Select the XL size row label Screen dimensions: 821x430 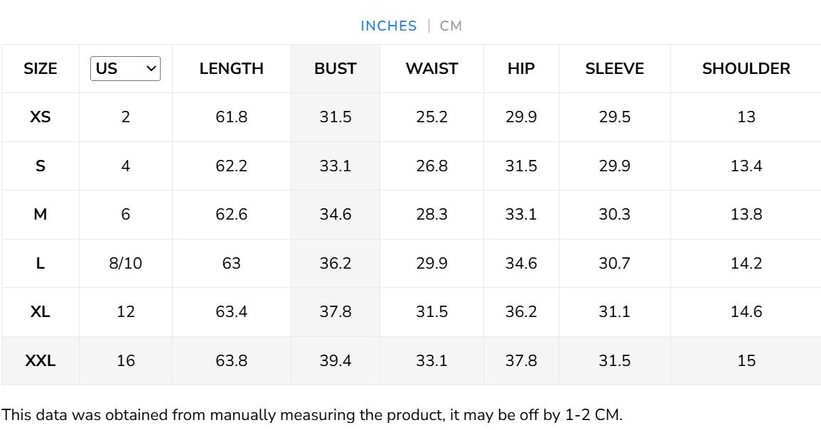41,312
